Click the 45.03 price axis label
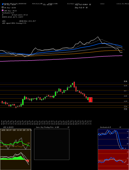 [125, 96]
